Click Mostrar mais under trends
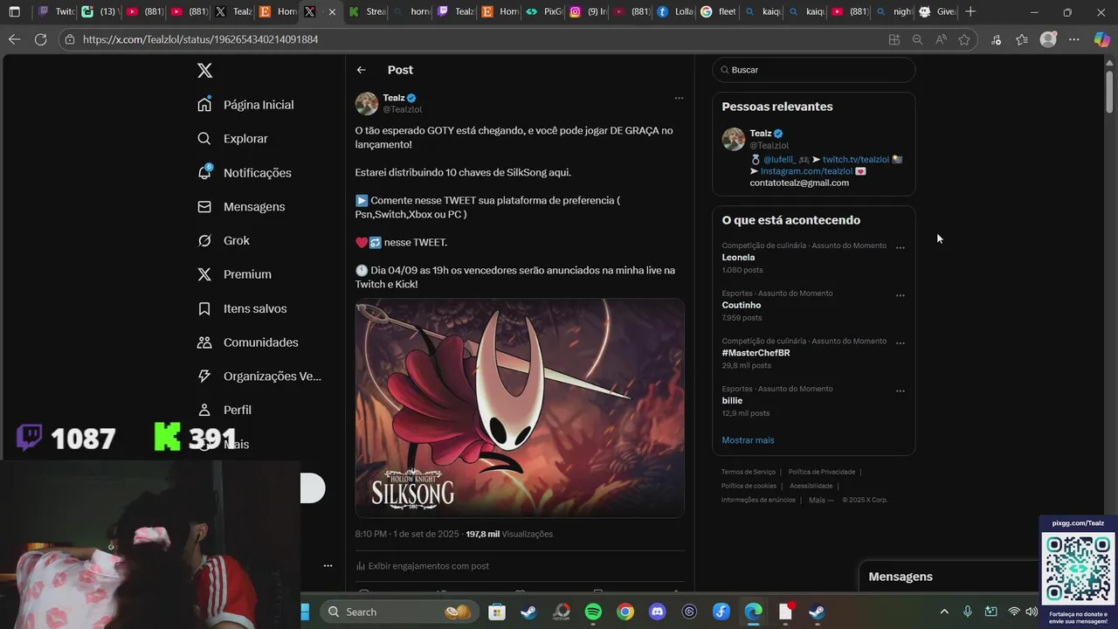The width and height of the screenshot is (1118, 629). (748, 440)
